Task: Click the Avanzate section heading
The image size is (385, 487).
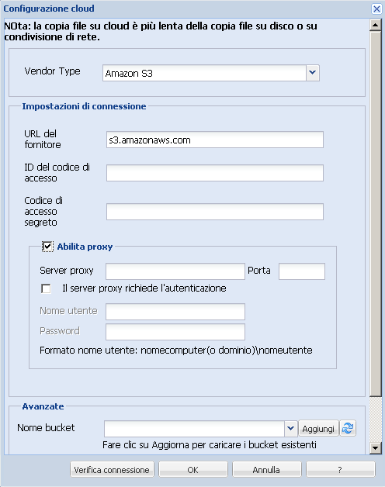Action: coord(43,406)
